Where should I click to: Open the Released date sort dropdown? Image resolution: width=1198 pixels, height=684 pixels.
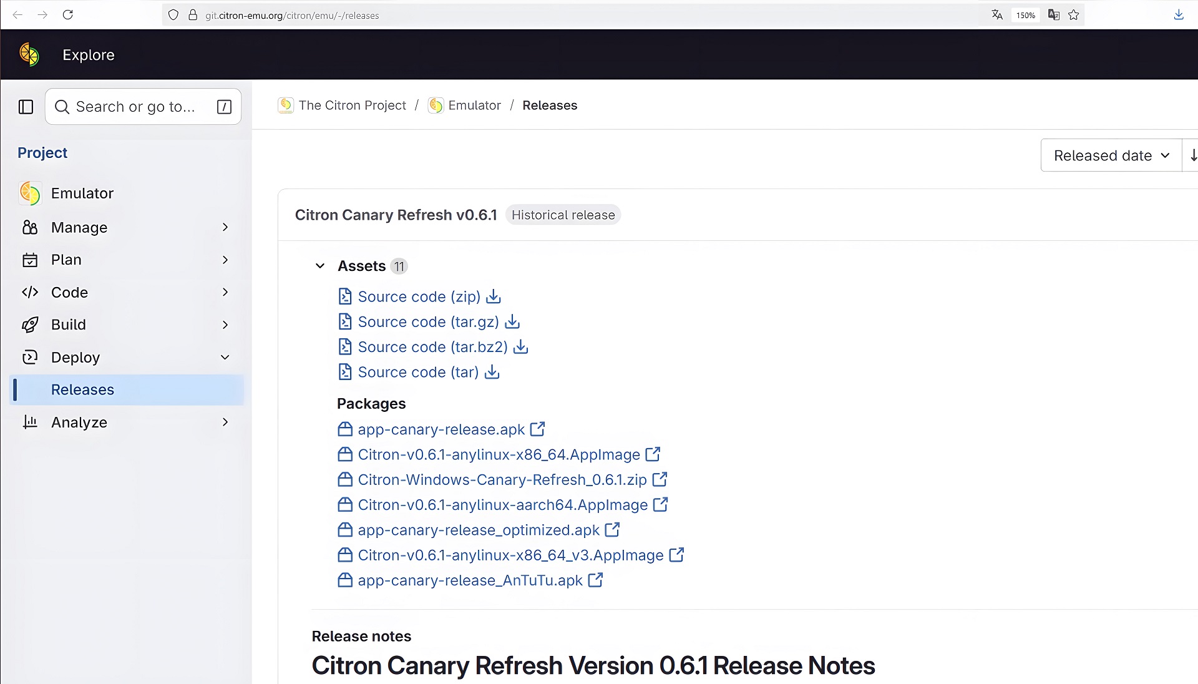tap(1111, 155)
